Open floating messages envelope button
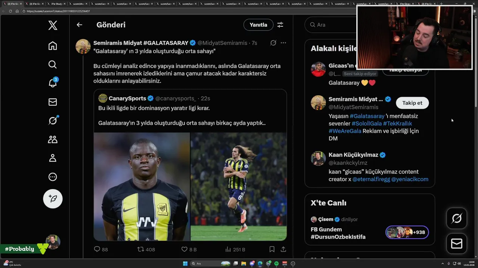 (456, 244)
